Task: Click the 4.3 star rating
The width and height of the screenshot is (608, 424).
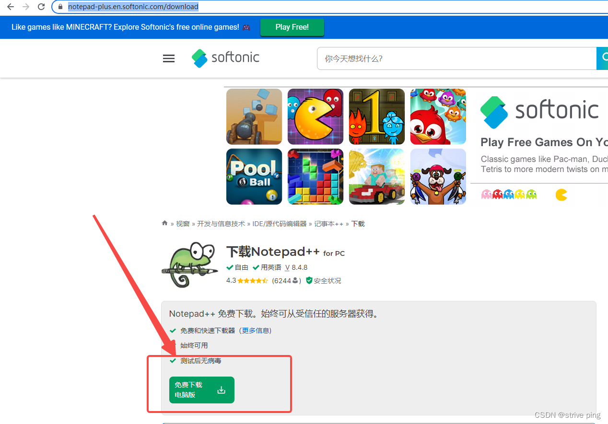Action: tap(247, 281)
